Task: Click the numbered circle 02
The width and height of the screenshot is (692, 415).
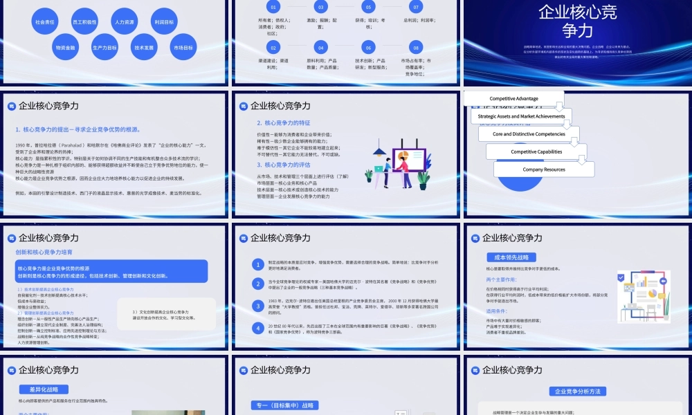Action: pos(273,47)
